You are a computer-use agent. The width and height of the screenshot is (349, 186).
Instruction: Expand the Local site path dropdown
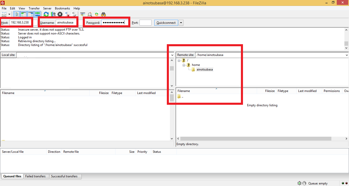tap(172, 55)
